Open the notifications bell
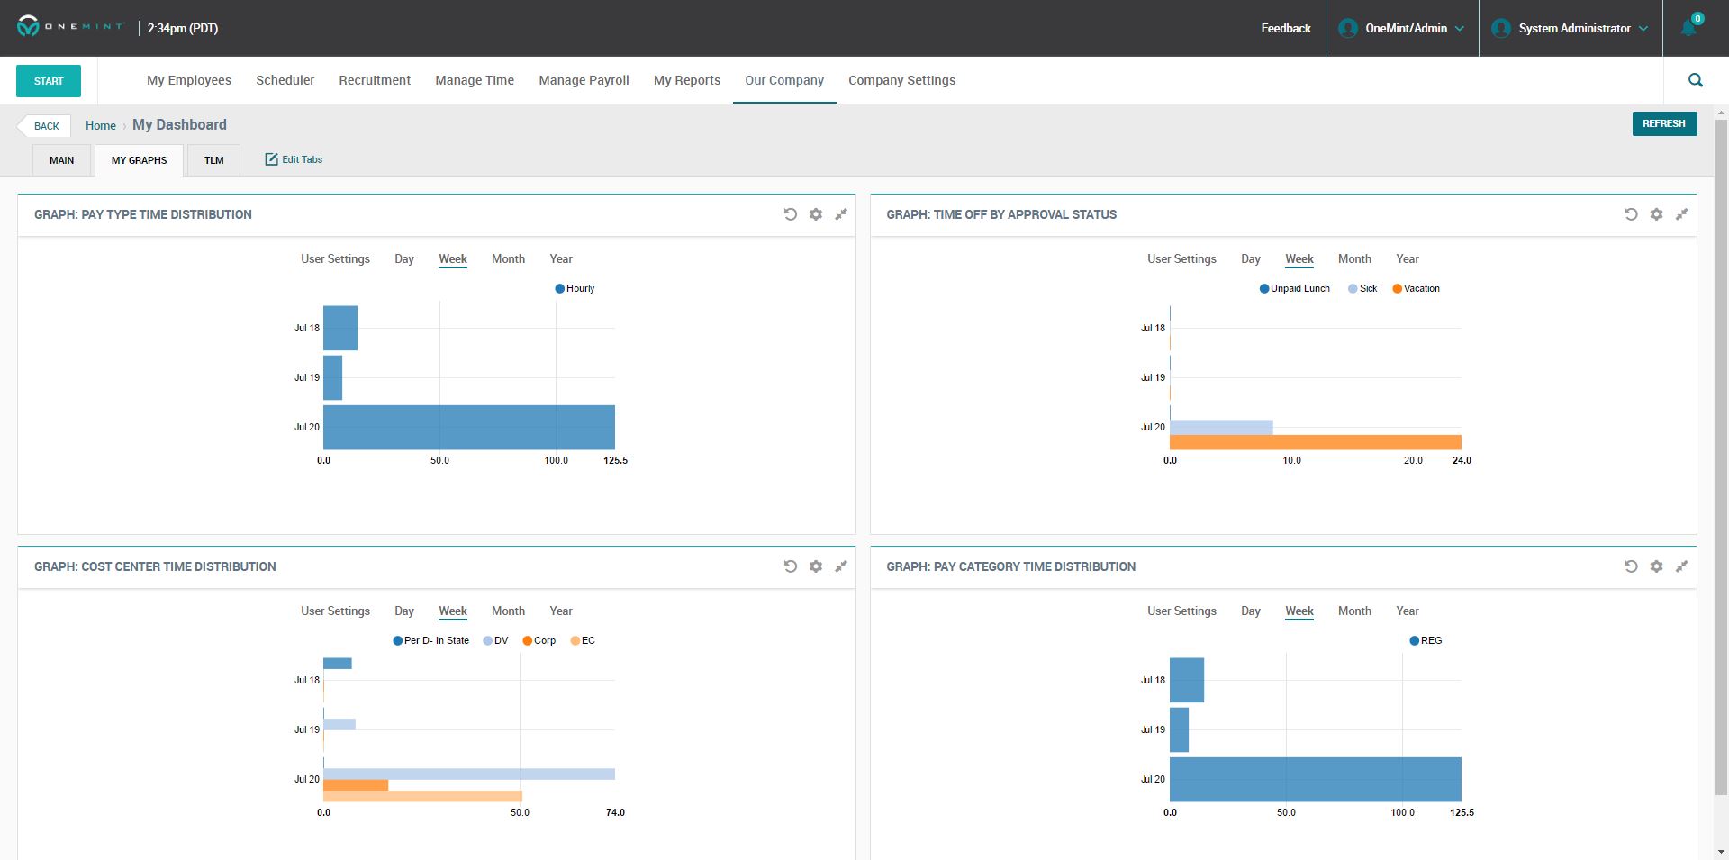Image resolution: width=1729 pixels, height=860 pixels. pyautogui.click(x=1688, y=28)
